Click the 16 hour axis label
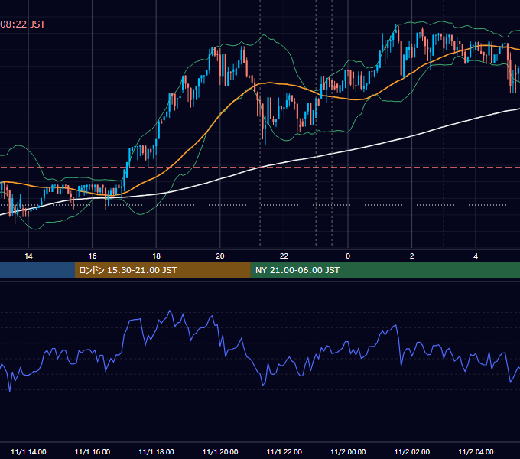520x459 pixels. click(x=93, y=256)
